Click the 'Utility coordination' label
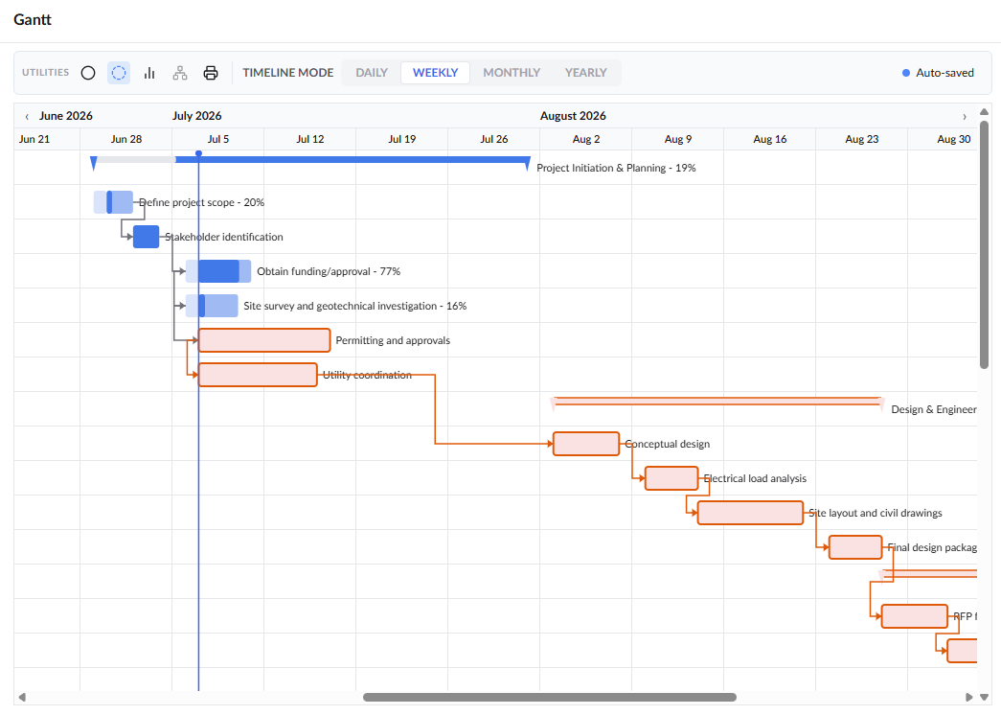The width and height of the screenshot is (1001, 715). point(367,375)
